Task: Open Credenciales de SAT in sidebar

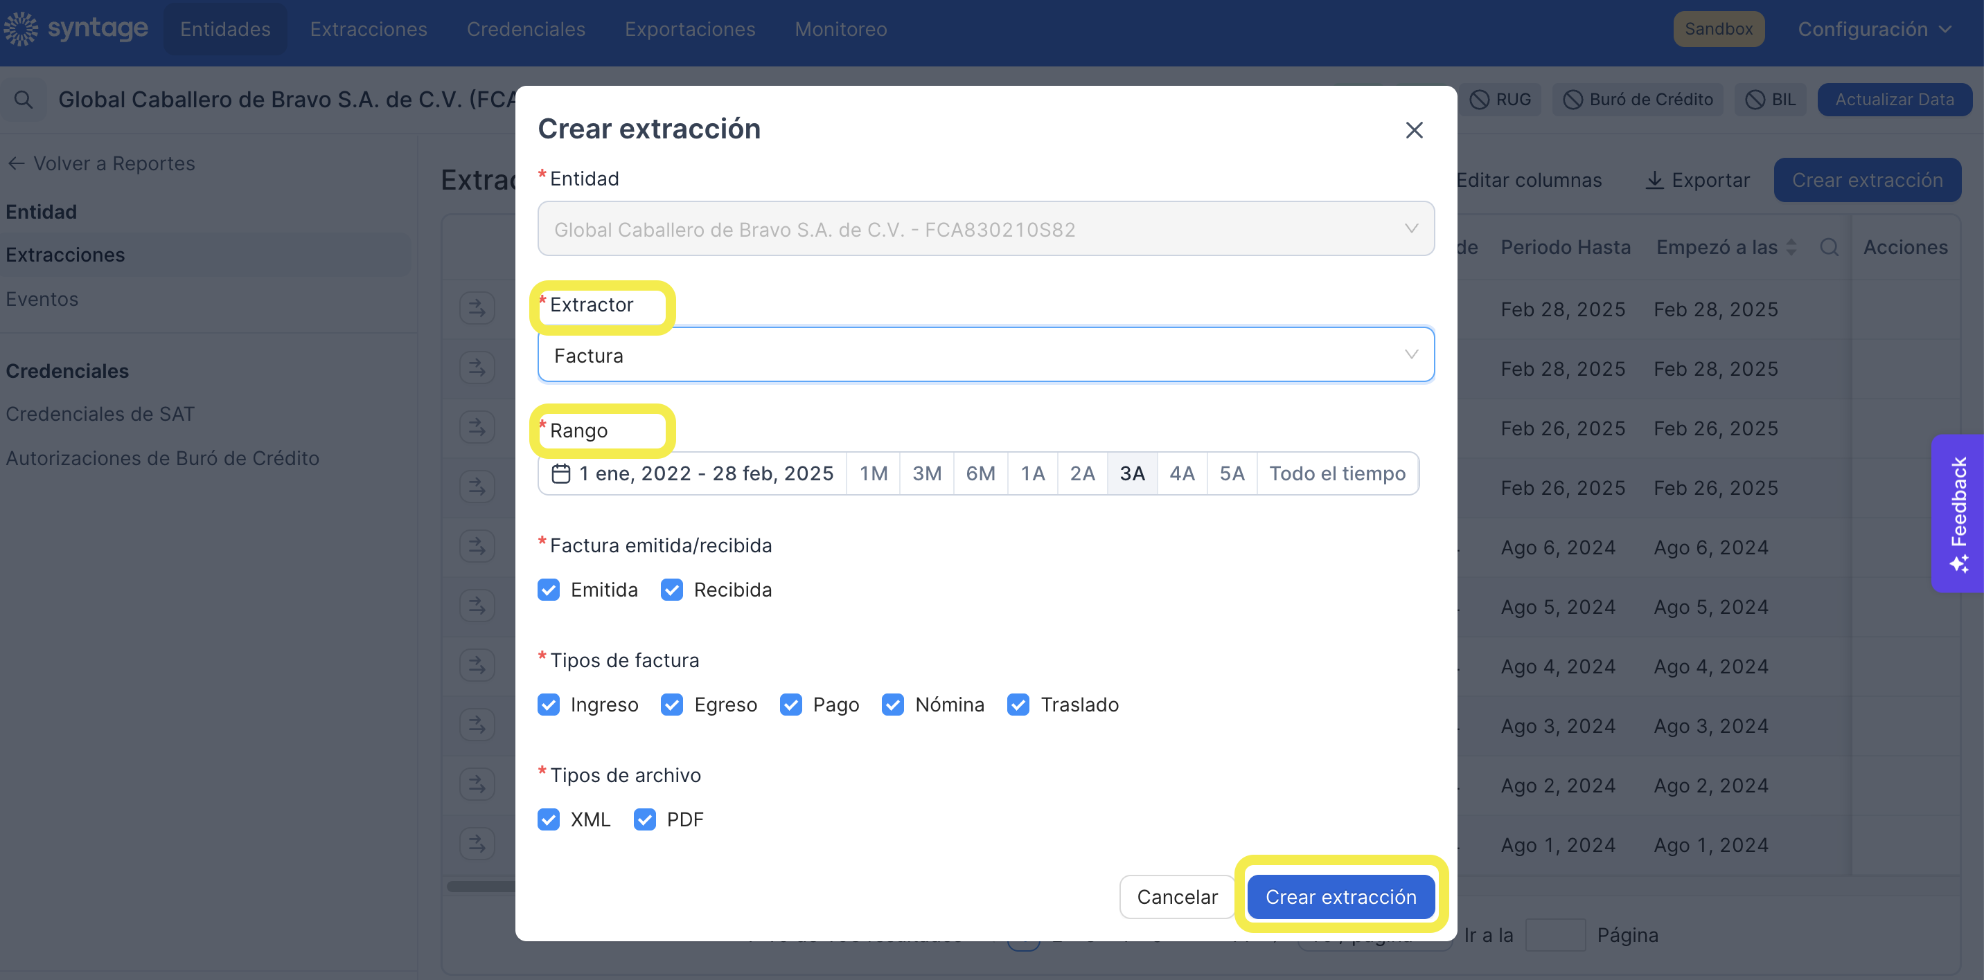Action: 100,414
